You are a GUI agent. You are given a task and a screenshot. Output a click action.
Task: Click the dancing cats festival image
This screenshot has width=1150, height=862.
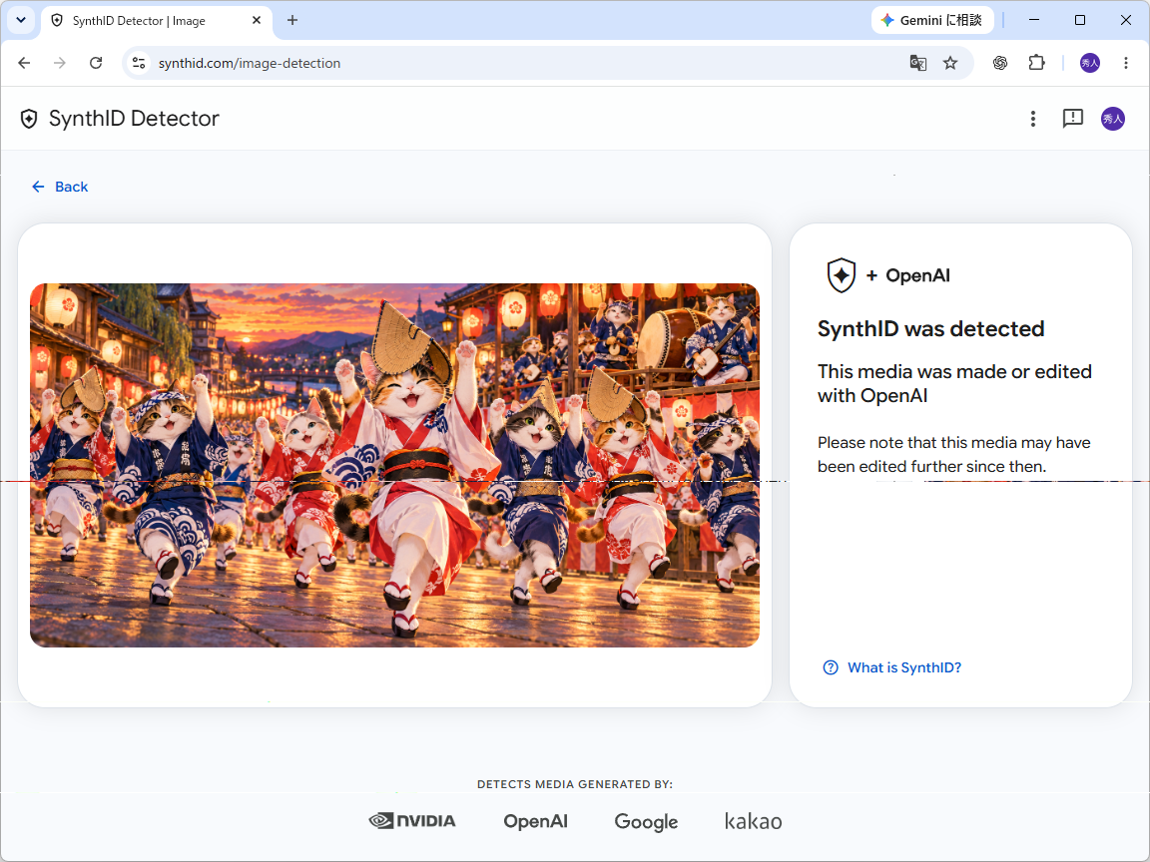point(394,466)
